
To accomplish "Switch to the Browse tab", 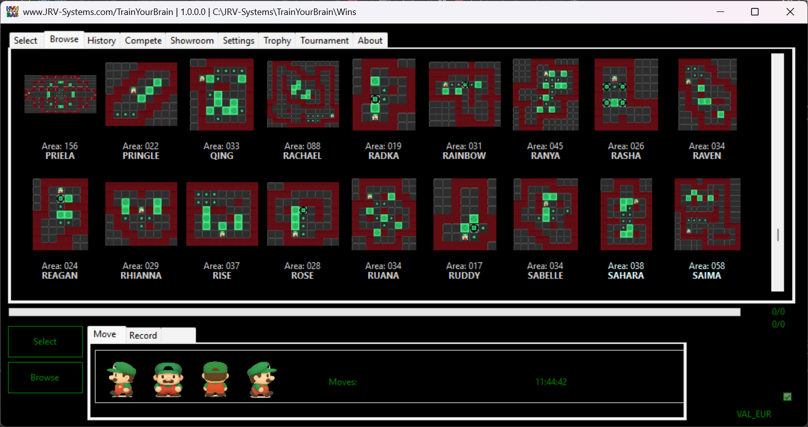I will pyautogui.click(x=64, y=39).
